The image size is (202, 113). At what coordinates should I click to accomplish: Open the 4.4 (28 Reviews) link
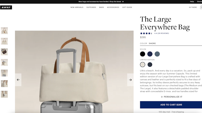(162, 33)
